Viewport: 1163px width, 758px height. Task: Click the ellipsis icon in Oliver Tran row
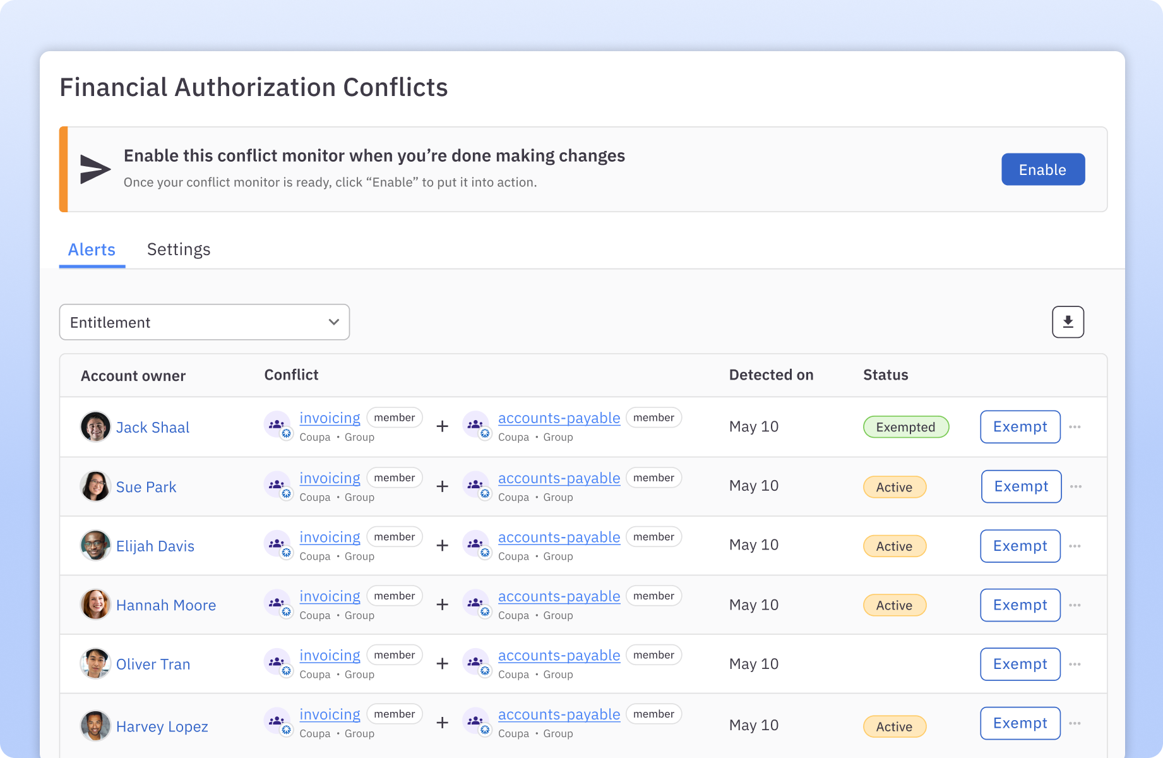1075,665
